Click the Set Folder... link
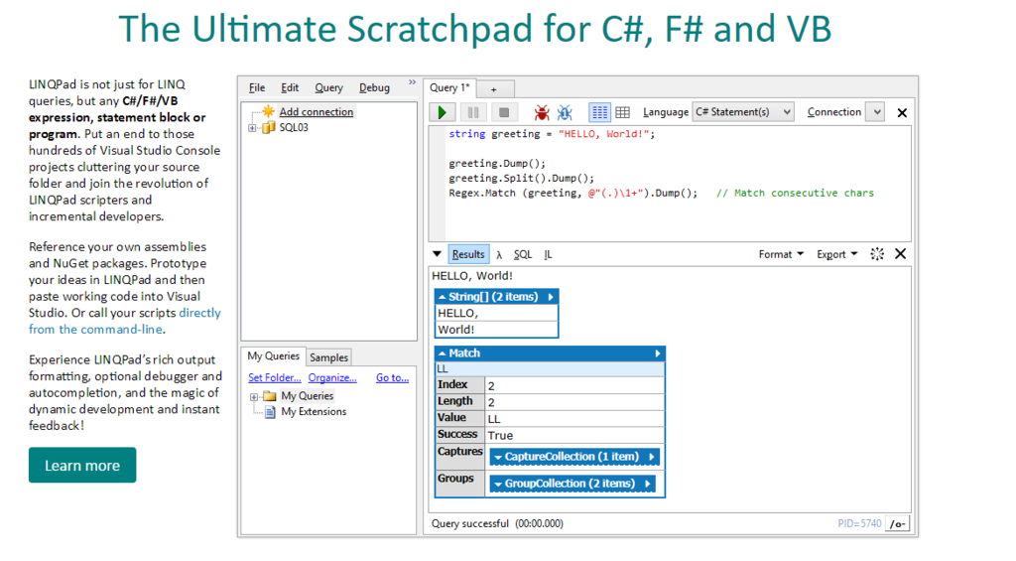This screenshot has height=561, width=1016. click(275, 377)
